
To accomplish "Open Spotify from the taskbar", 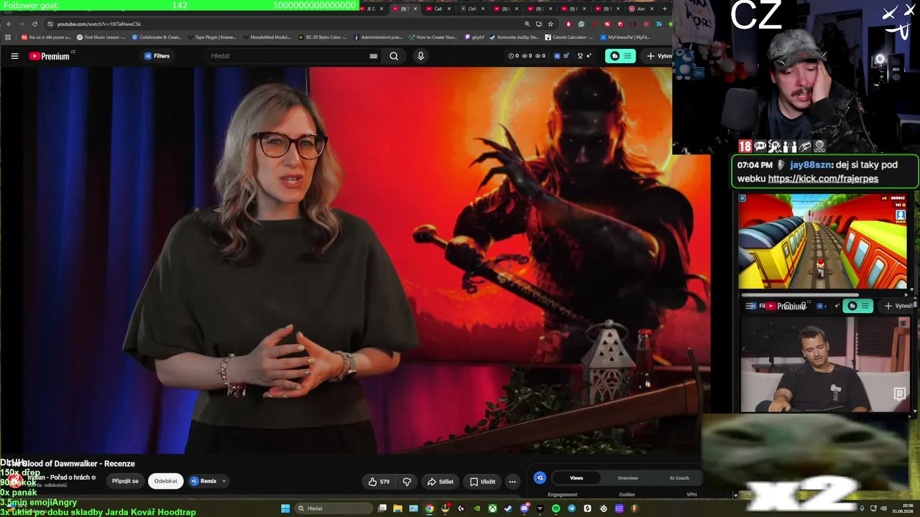I will coord(556,508).
